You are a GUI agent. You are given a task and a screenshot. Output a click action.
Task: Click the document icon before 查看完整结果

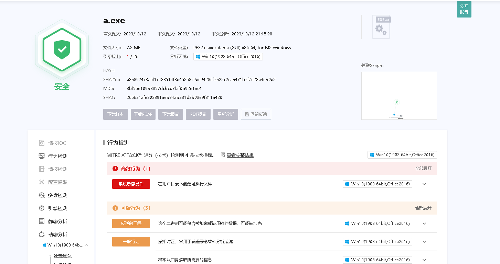pyautogui.click(x=223, y=155)
